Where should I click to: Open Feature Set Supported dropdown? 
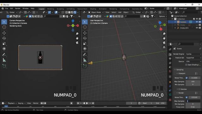pyautogui.click(x=193, y=58)
